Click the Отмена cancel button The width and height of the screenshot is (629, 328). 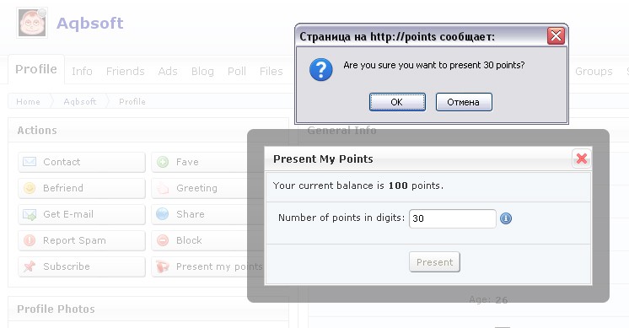point(464,102)
